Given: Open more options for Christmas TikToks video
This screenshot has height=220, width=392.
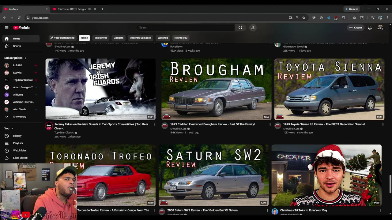Looking at the screenshot, I should 380,211.
